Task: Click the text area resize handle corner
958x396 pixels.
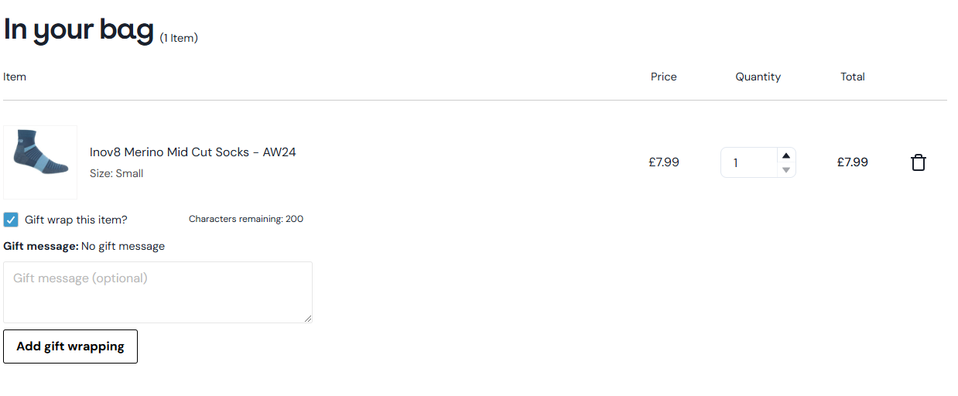Action: coord(308,319)
